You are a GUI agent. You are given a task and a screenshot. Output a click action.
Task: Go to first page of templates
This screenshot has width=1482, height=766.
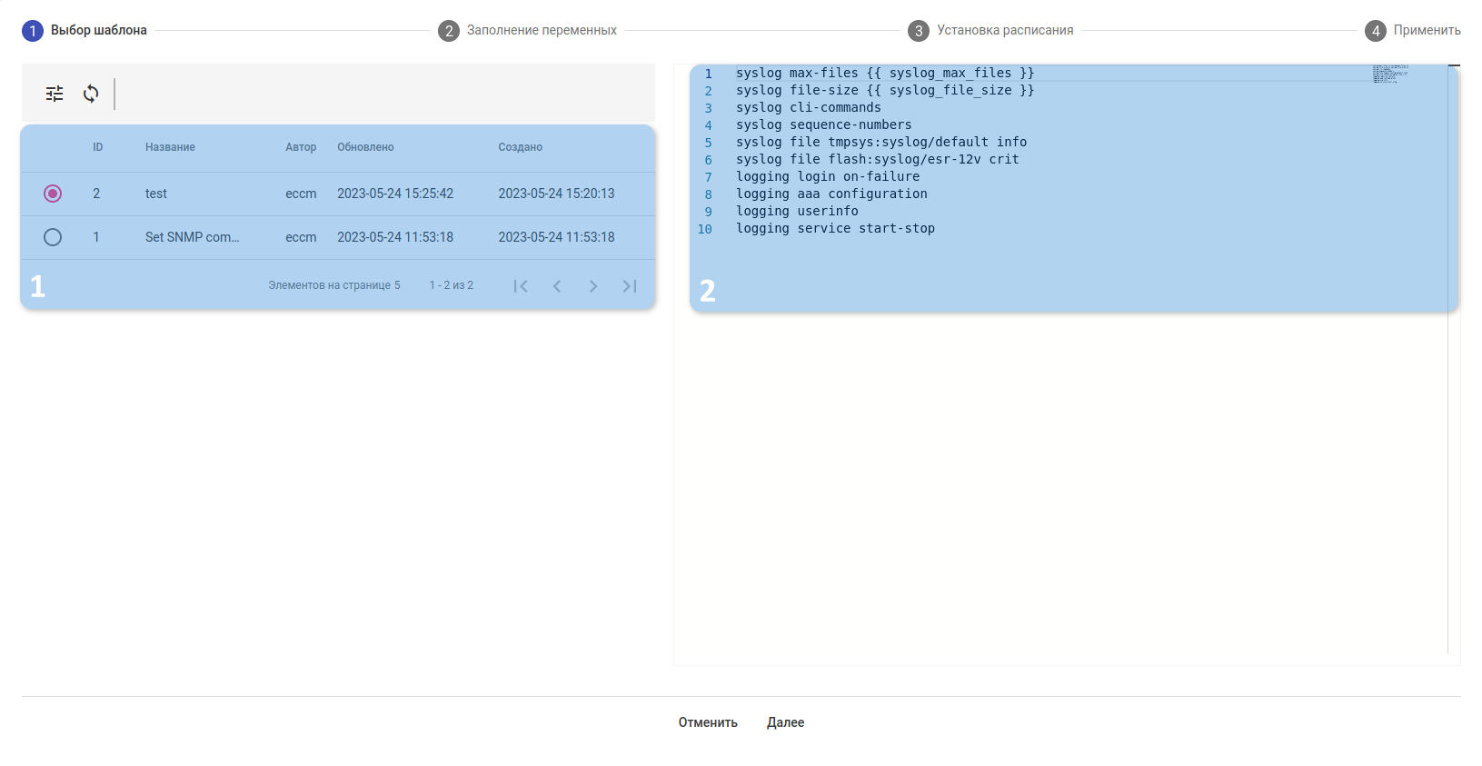(x=521, y=286)
